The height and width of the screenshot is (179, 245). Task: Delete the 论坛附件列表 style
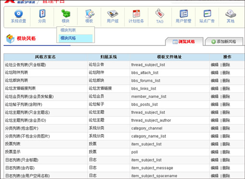click(226, 73)
